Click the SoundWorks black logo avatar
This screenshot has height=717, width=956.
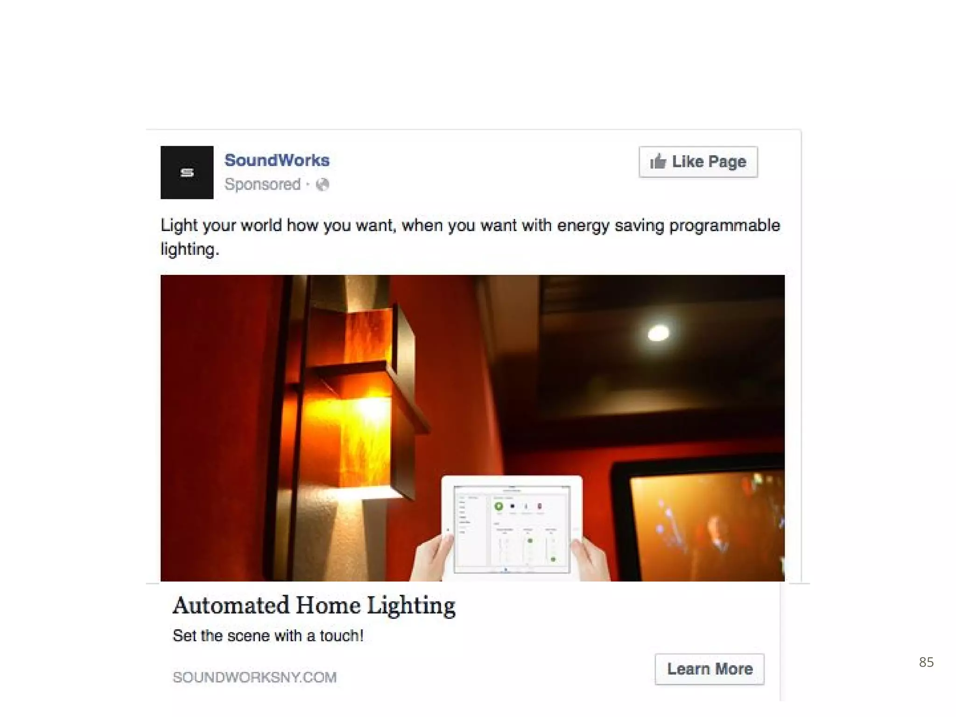tap(187, 172)
